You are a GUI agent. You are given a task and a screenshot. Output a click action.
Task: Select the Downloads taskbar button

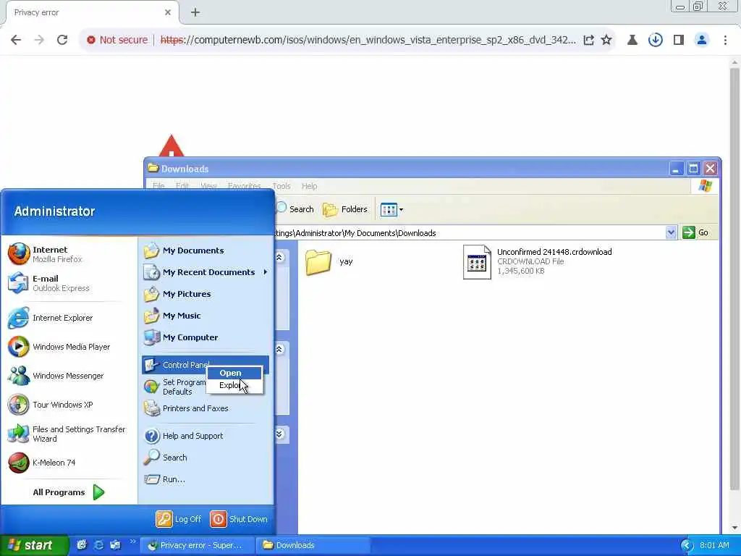point(313,545)
